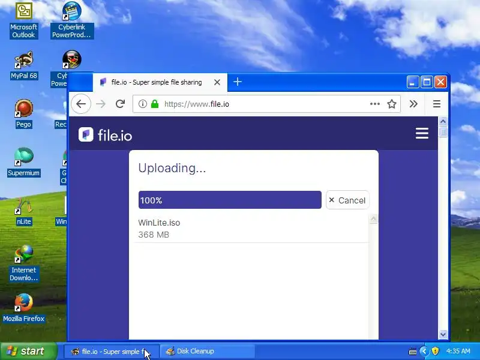This screenshot has width=480, height=360.
Task: Reload the file.io page
Action: click(x=121, y=104)
